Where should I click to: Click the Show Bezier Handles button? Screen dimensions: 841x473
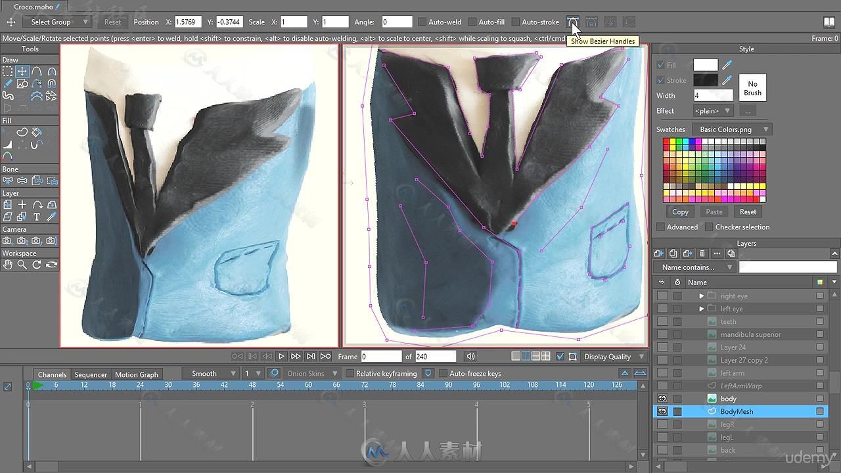pyautogui.click(x=573, y=22)
